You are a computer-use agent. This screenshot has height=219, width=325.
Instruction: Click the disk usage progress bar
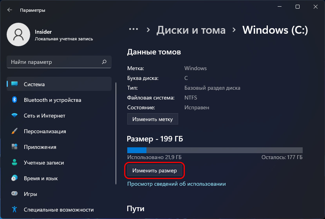[215, 150]
